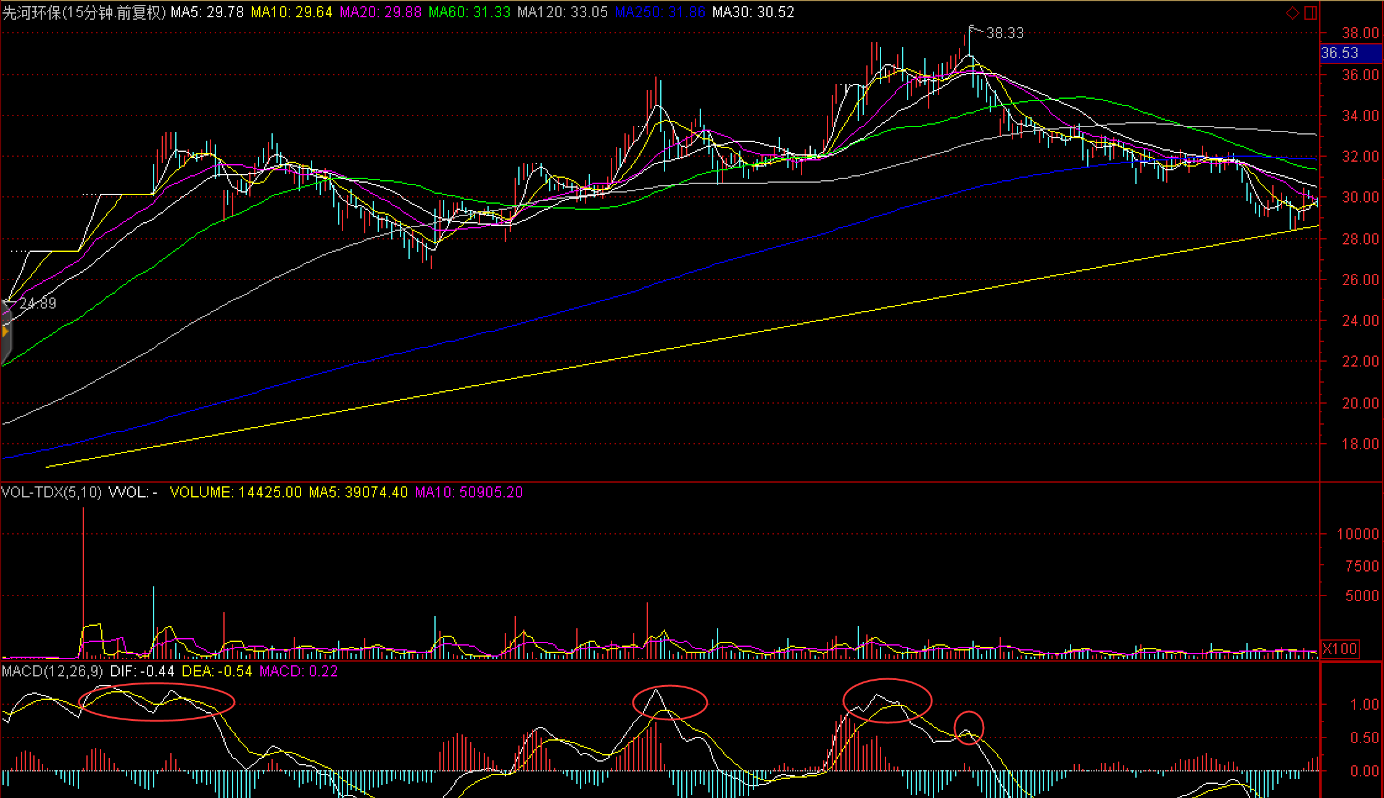Select the MA5: 29.78 indicator label
This screenshot has width=1384, height=798.
click(207, 12)
